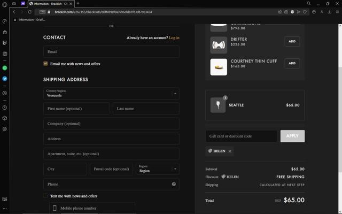Open Easy Setup sliders icon
Image resolution: width=342 pixels, height=214 pixels.
337,12
